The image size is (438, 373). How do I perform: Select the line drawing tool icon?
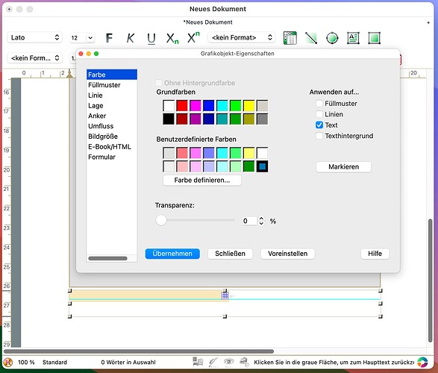311,38
